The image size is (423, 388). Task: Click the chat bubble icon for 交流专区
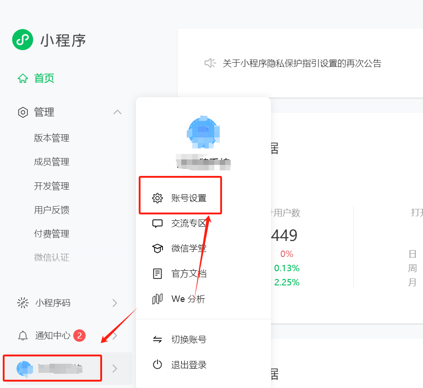(x=157, y=224)
